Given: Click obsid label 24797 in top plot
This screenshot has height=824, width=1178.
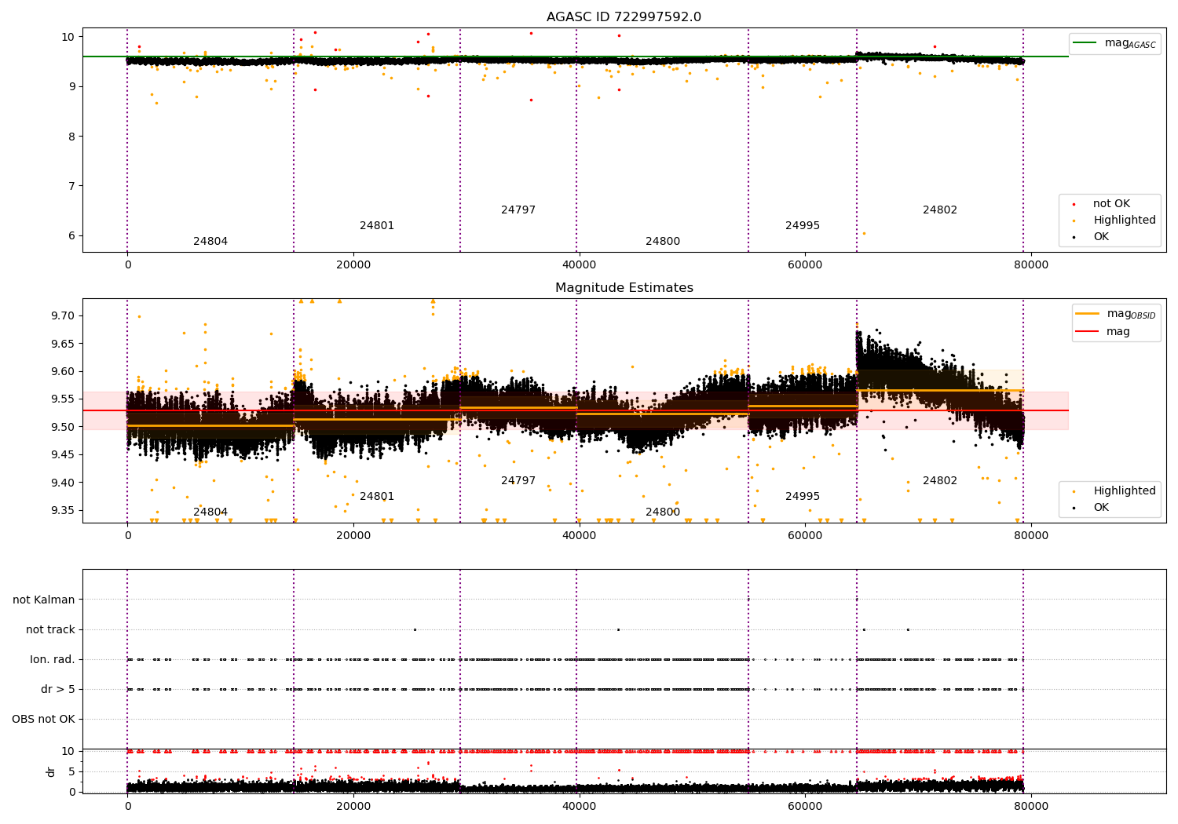Looking at the screenshot, I should 518,210.
